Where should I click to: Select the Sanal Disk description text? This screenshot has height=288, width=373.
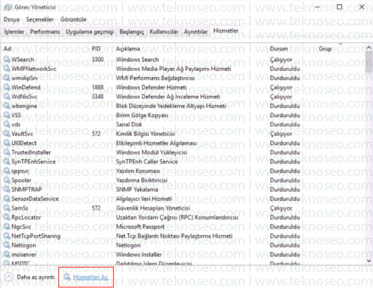click(x=129, y=124)
